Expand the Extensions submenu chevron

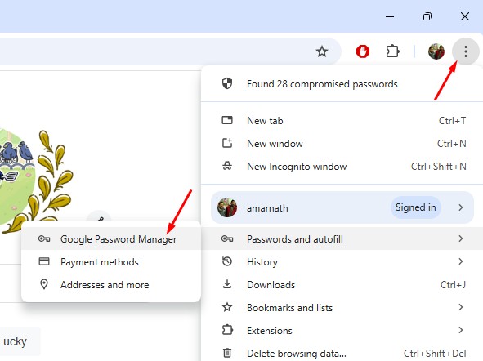460,330
